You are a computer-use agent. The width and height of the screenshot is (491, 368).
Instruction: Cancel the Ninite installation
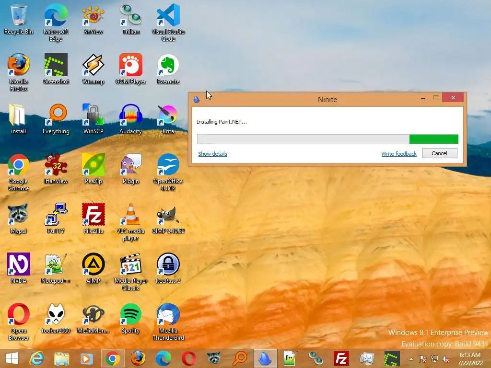click(x=440, y=153)
